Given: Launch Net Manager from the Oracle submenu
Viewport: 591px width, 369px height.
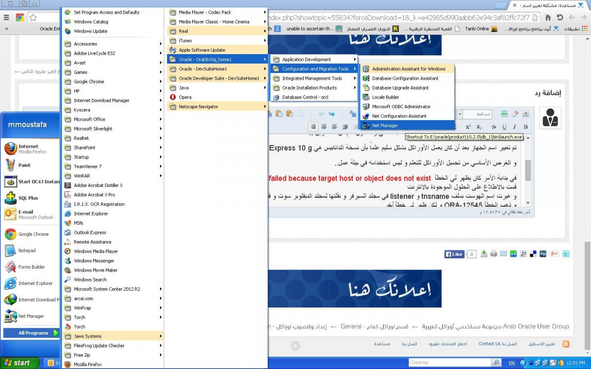Looking at the screenshot, I should click(385, 125).
